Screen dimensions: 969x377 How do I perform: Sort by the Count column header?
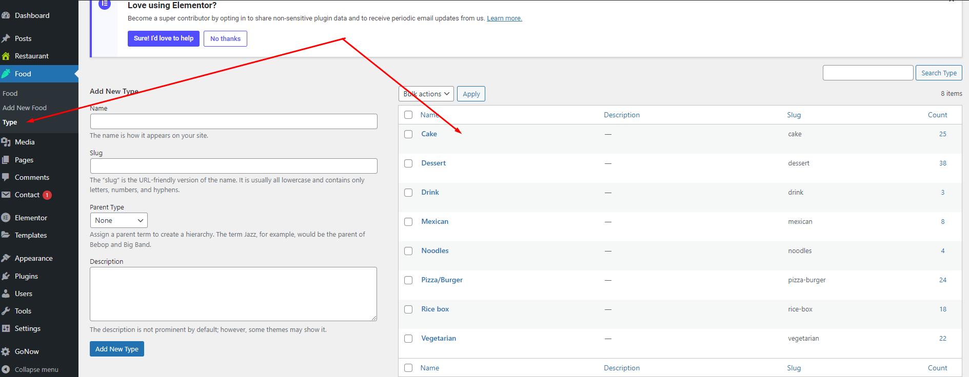938,115
